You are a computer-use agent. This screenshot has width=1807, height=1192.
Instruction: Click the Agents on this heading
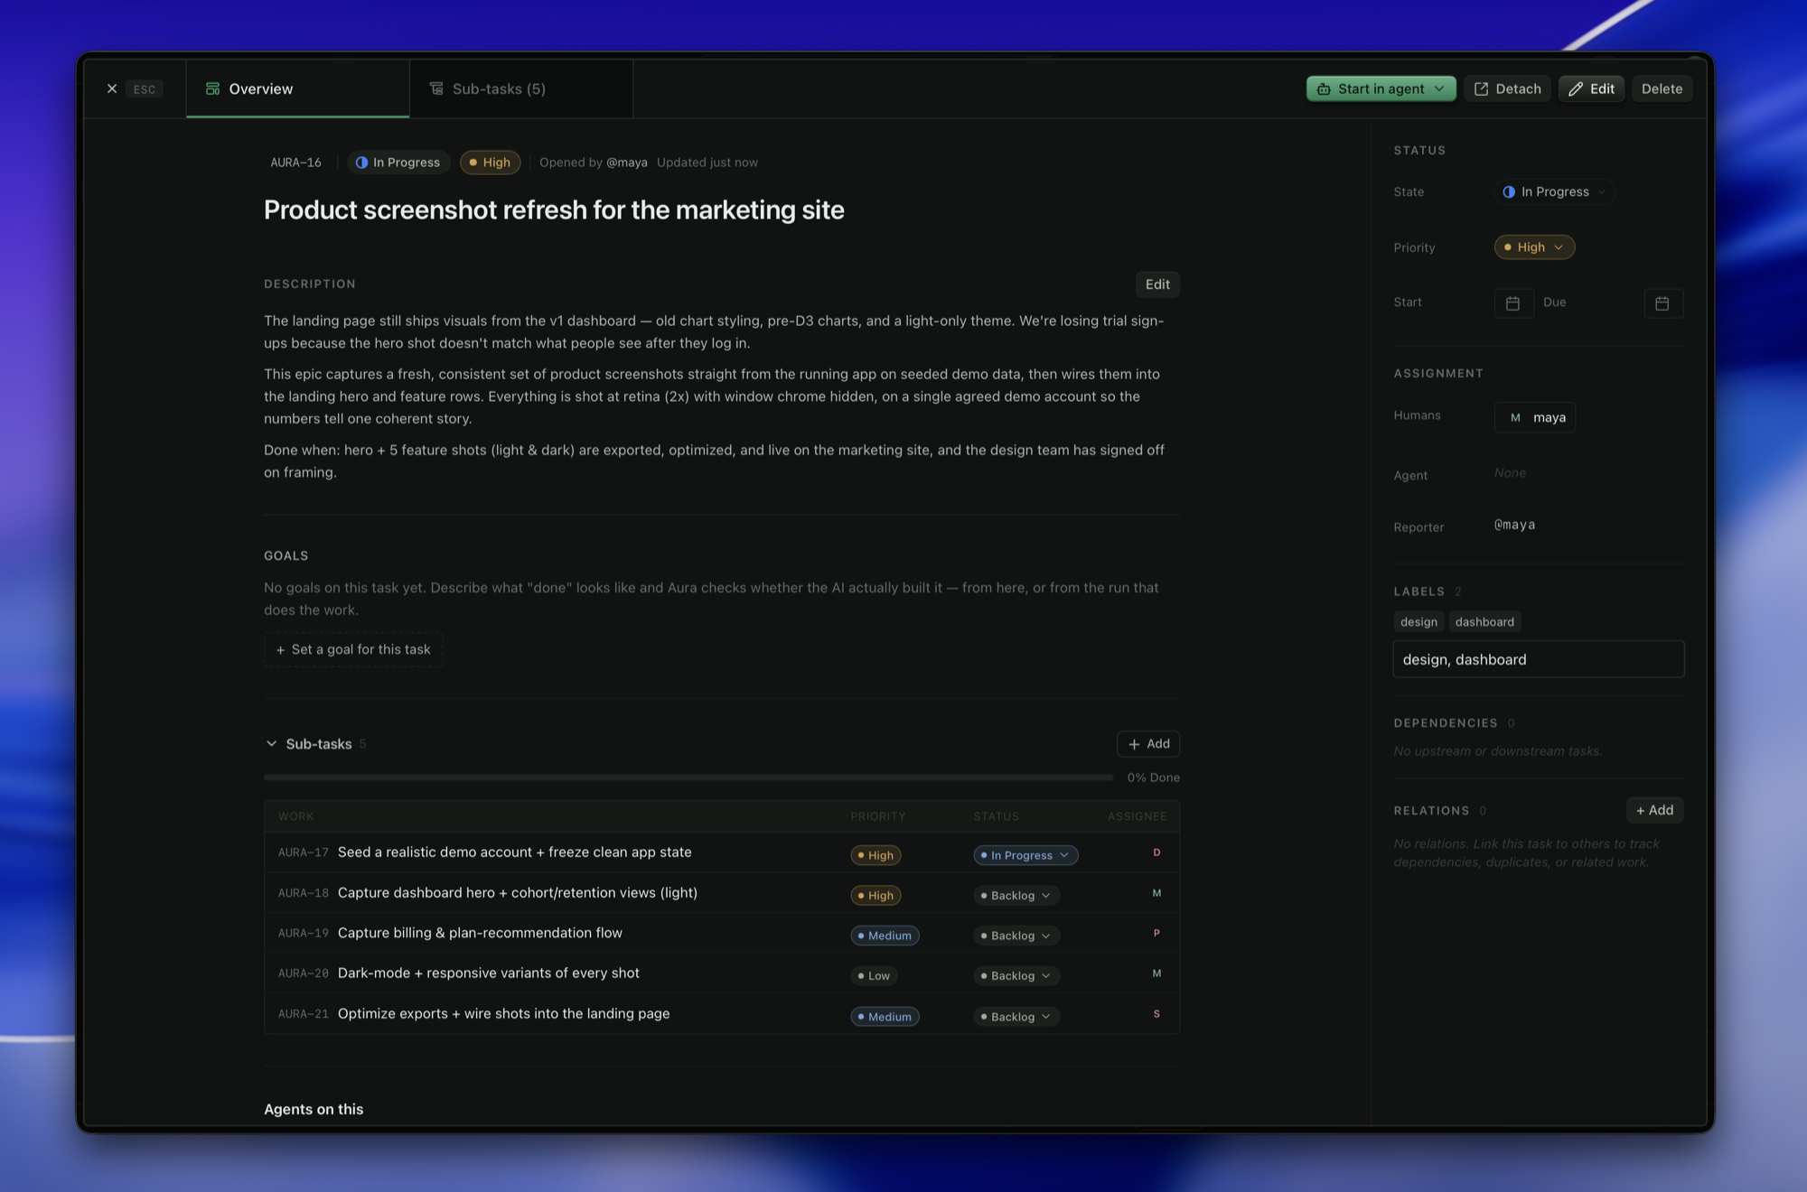[314, 1109]
